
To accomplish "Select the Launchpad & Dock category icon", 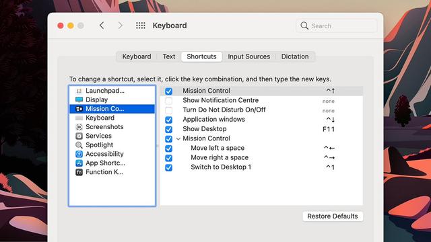I will click(x=79, y=91).
